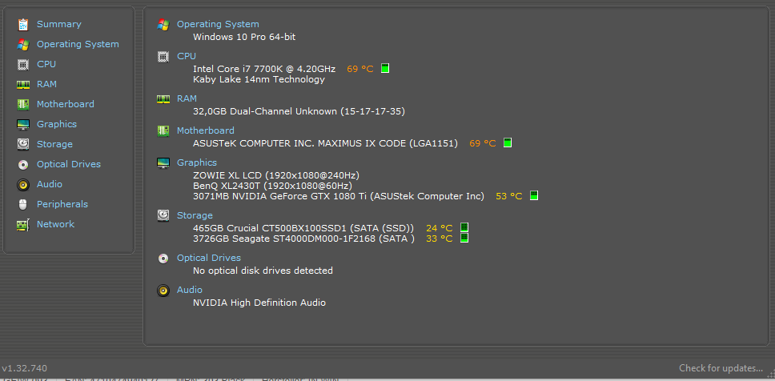Viewport: 775px width, 381px height.
Task: Select Motherboard in the sidebar list
Action: (65, 104)
